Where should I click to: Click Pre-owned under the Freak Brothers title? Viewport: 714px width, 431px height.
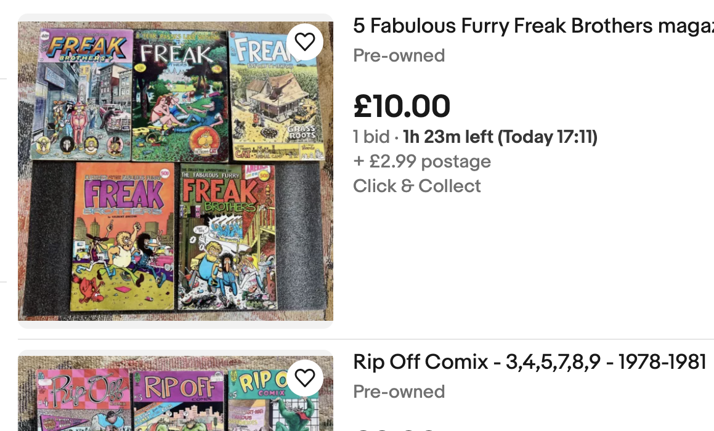point(399,55)
